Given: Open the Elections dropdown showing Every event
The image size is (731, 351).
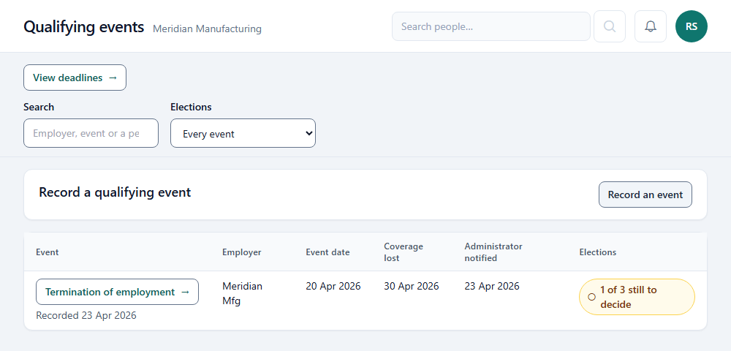Looking at the screenshot, I should (x=243, y=133).
